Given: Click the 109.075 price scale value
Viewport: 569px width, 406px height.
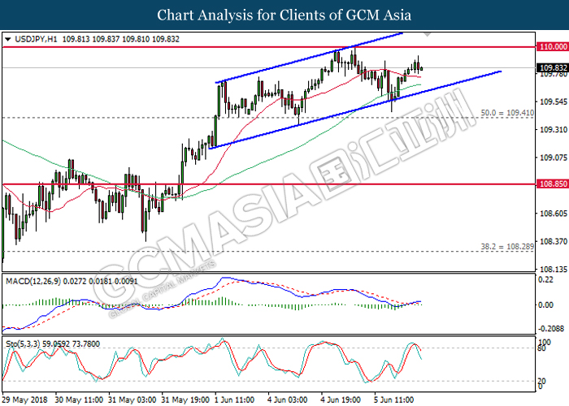Looking at the screenshot, I should 554,158.
